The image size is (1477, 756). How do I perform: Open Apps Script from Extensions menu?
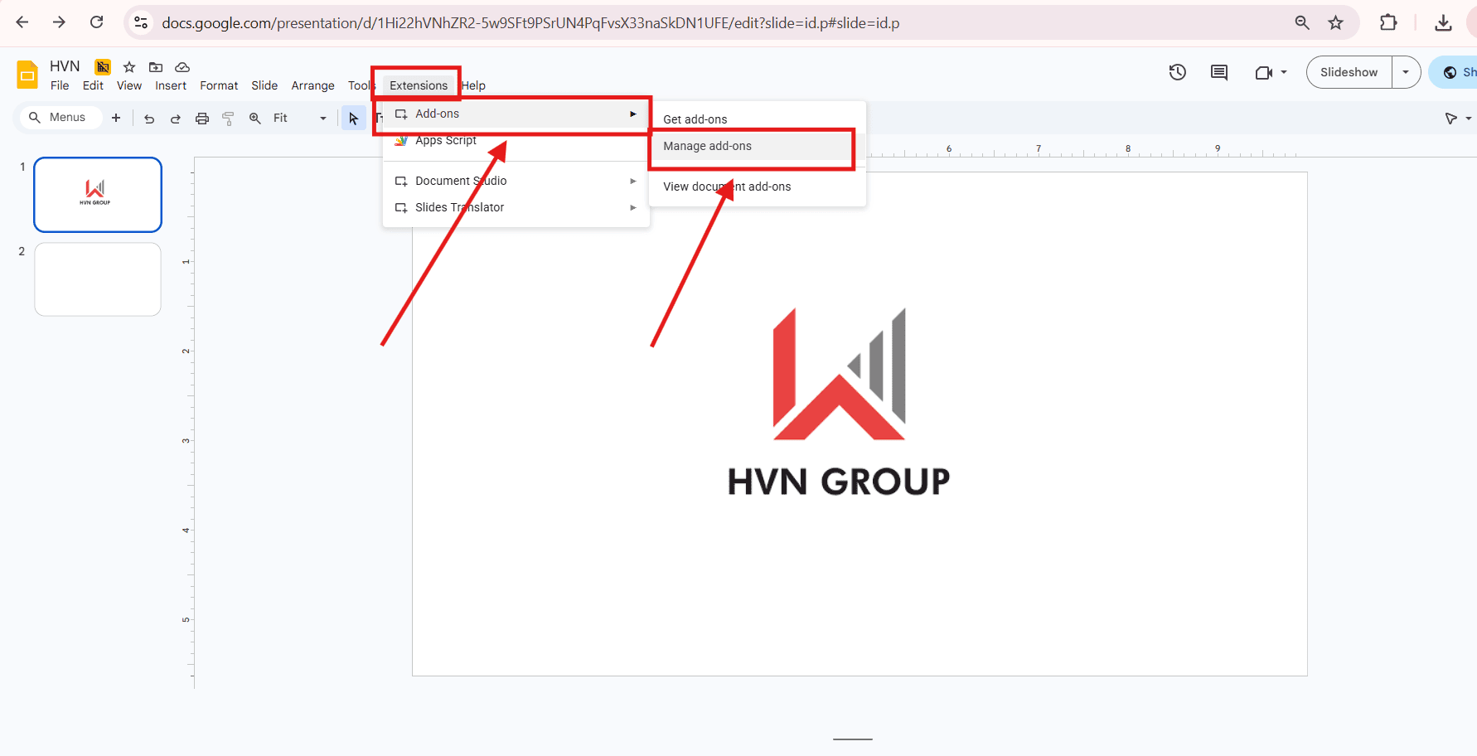coord(446,141)
